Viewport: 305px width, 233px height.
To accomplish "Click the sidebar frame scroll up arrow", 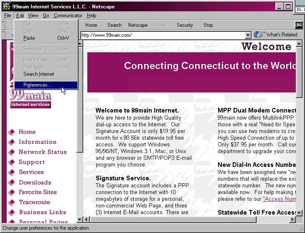I will pyautogui.click(x=80, y=44).
